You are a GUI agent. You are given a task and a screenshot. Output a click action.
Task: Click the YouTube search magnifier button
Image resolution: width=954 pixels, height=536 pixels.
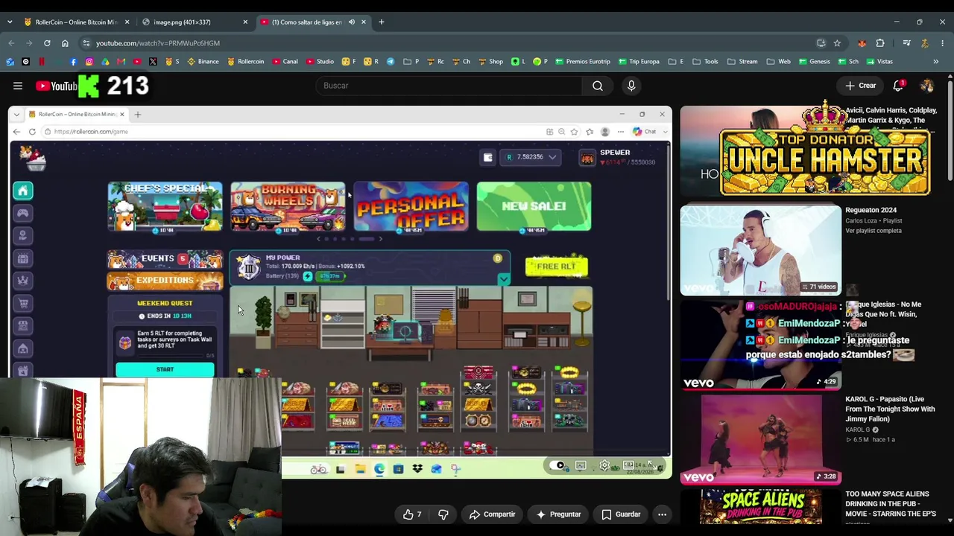(598, 86)
